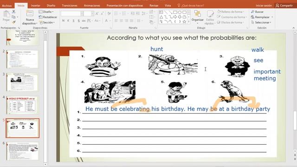Collapse the ribbon with the arrow
Screen dimensions: 297x167
coord(293,28)
